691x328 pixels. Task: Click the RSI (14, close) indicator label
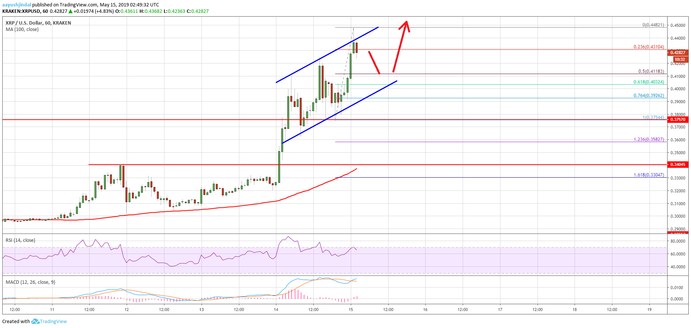point(20,240)
